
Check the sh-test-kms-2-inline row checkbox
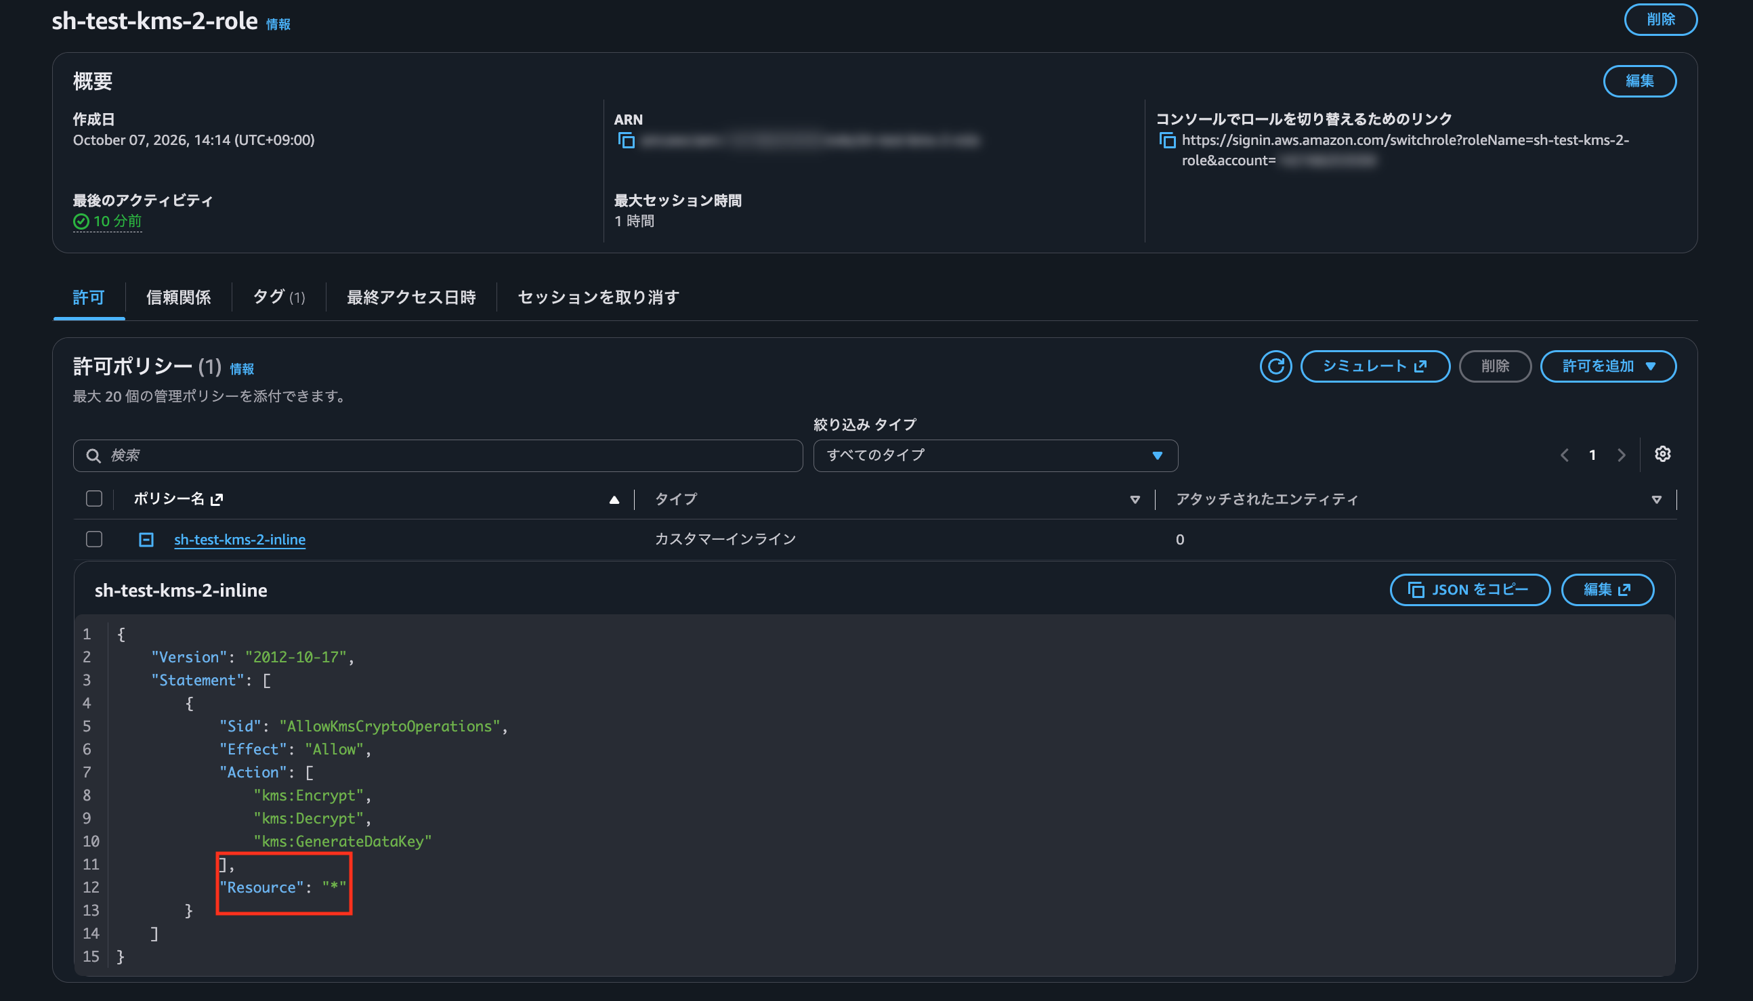[x=94, y=540]
